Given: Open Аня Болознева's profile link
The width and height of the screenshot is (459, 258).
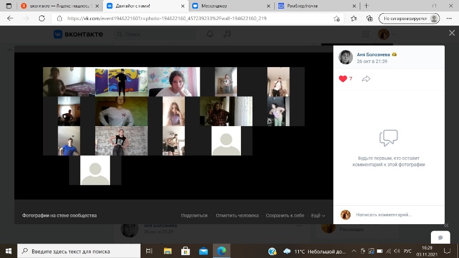Looking at the screenshot, I should point(373,54).
